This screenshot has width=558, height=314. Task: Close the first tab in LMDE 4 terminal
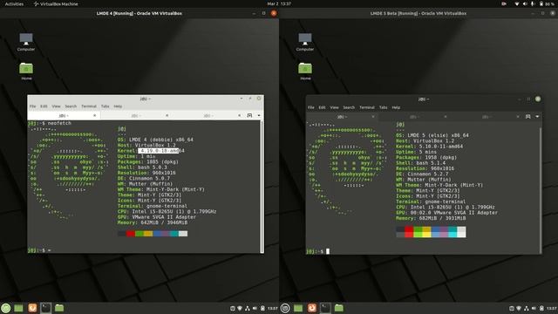pyautogui.click(x=95, y=115)
